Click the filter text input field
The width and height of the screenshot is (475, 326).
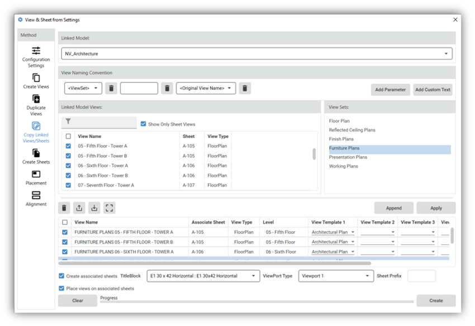99,123
